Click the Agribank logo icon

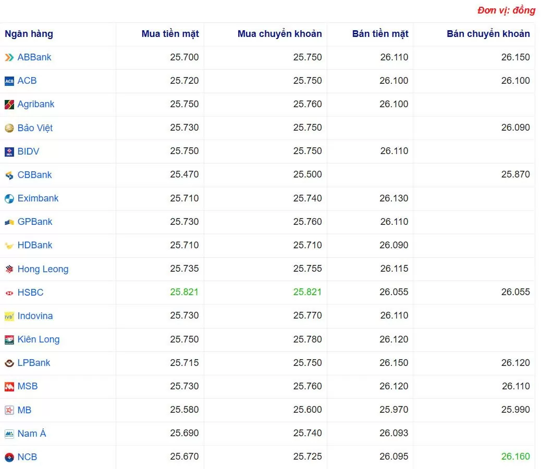(x=9, y=105)
